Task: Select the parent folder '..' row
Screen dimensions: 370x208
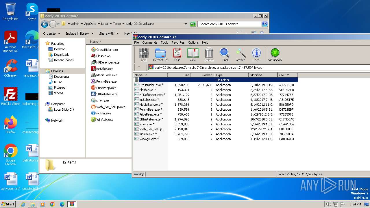Action: pos(216,80)
